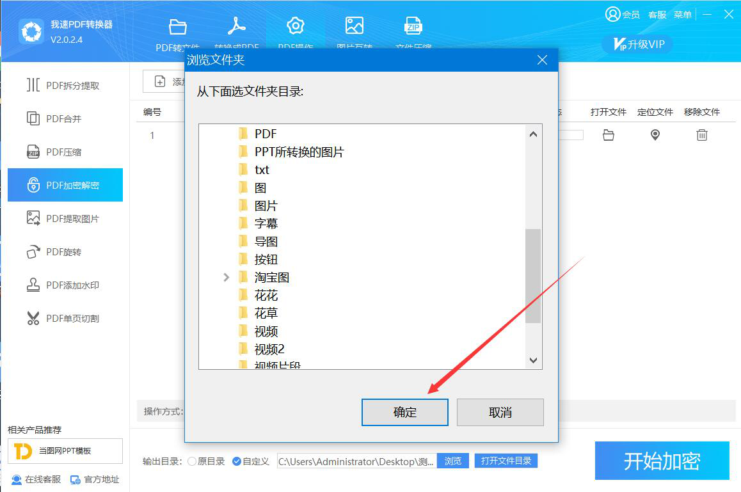
Task: Click the 会员 user account icon
Action: [612, 14]
